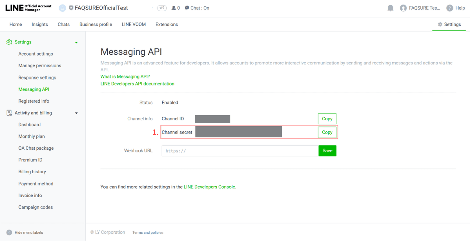The image size is (470, 241).
Task: Open the Settings tab at top right
Action: click(x=449, y=24)
